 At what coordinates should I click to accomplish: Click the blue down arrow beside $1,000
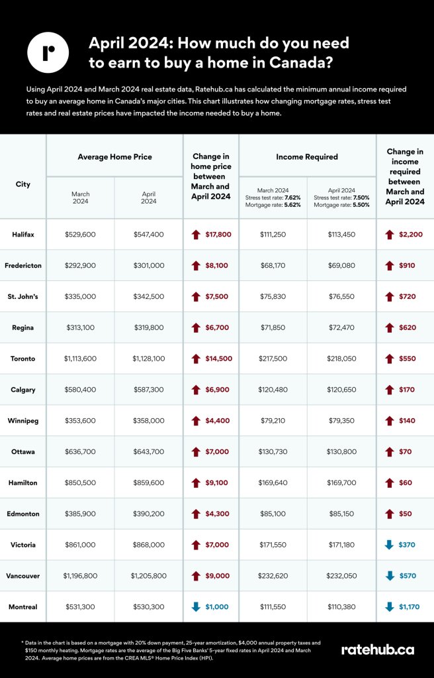tap(196, 606)
